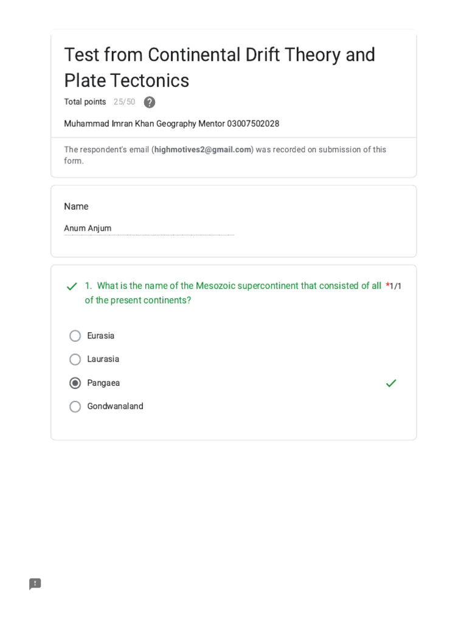Screen dimensions: 467x623
Task: Click the green checkmark before question 1
Action: (x=72, y=287)
